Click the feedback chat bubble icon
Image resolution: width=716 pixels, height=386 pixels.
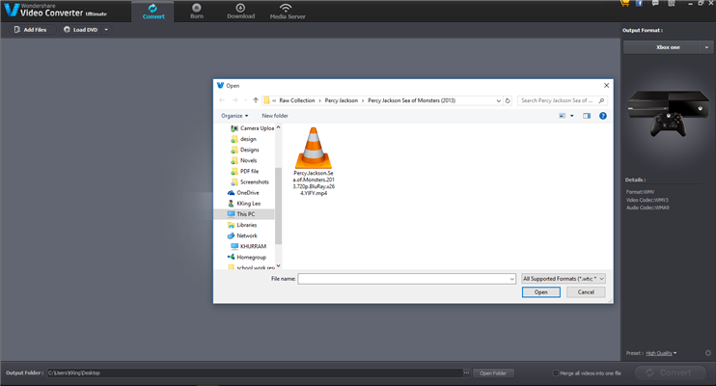click(x=655, y=3)
